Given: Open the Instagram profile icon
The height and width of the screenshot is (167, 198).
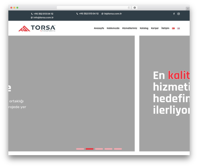Looking at the screenshot, I should tap(179, 14).
